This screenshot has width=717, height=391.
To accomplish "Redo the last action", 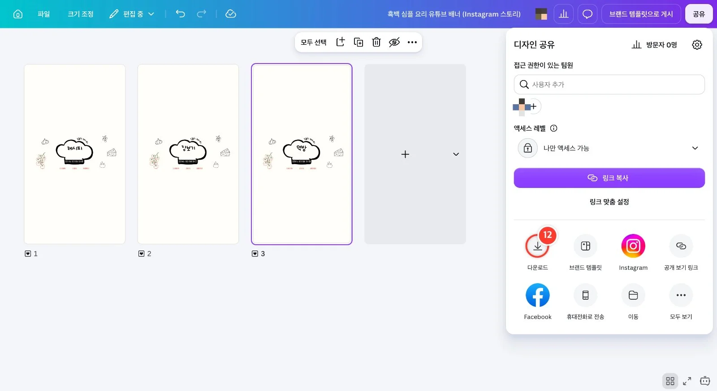I will (x=202, y=14).
